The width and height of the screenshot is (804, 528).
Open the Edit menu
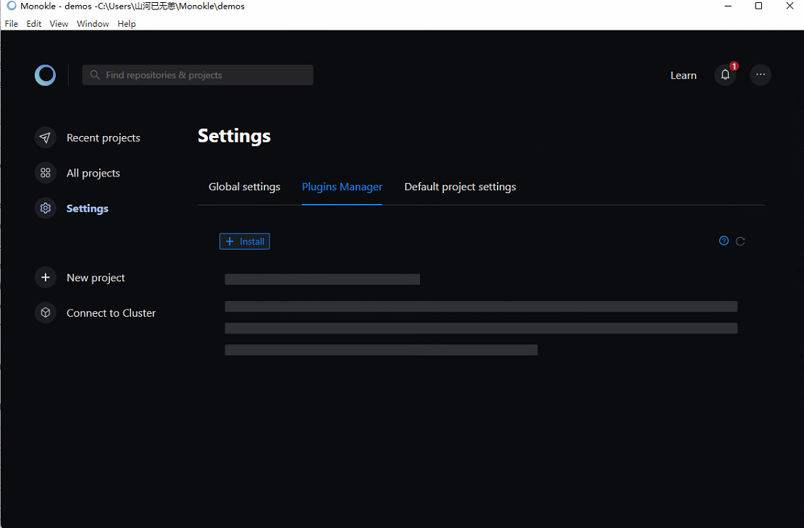(34, 24)
